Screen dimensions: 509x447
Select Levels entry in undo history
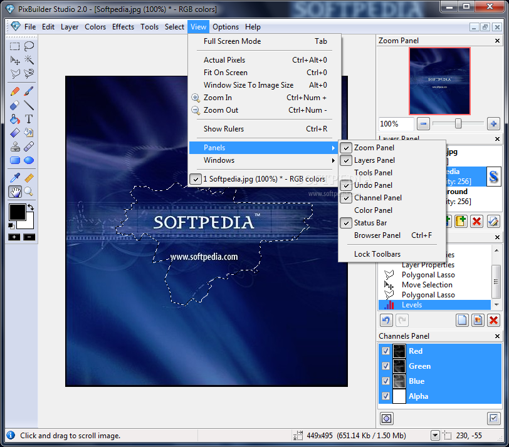pyautogui.click(x=434, y=305)
